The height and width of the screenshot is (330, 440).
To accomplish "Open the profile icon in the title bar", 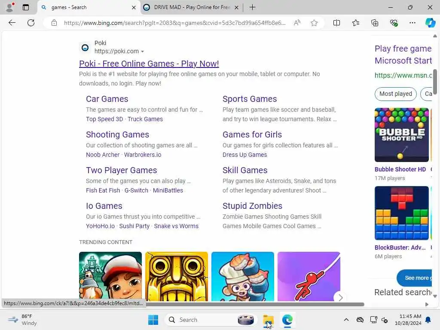I will click(10, 7).
